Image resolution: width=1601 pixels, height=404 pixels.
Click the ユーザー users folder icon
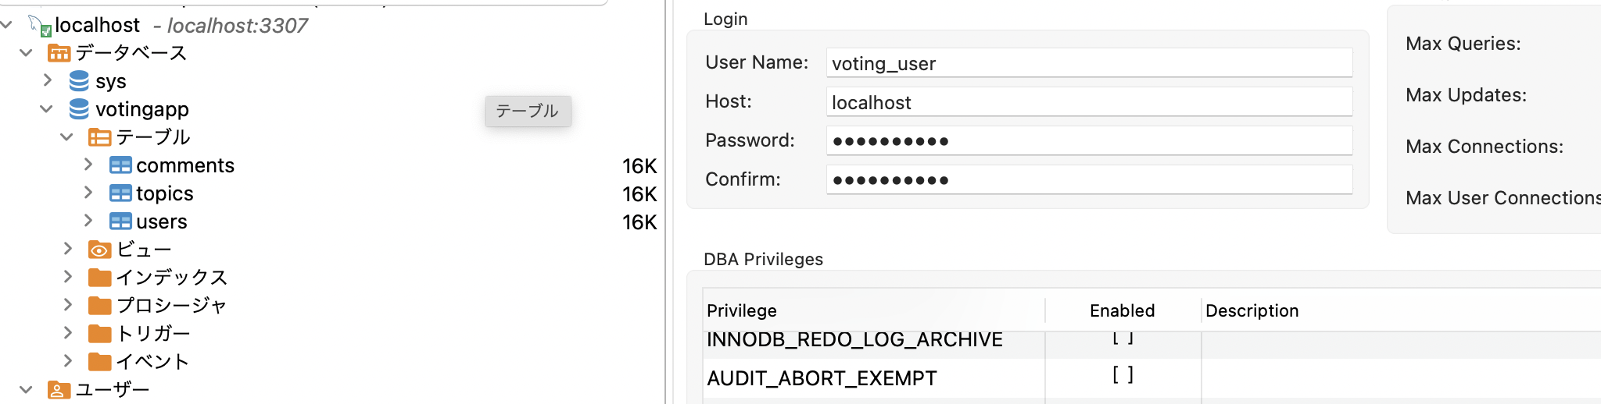58,389
